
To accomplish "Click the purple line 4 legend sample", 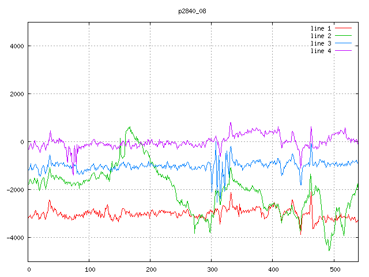I will point(344,51).
